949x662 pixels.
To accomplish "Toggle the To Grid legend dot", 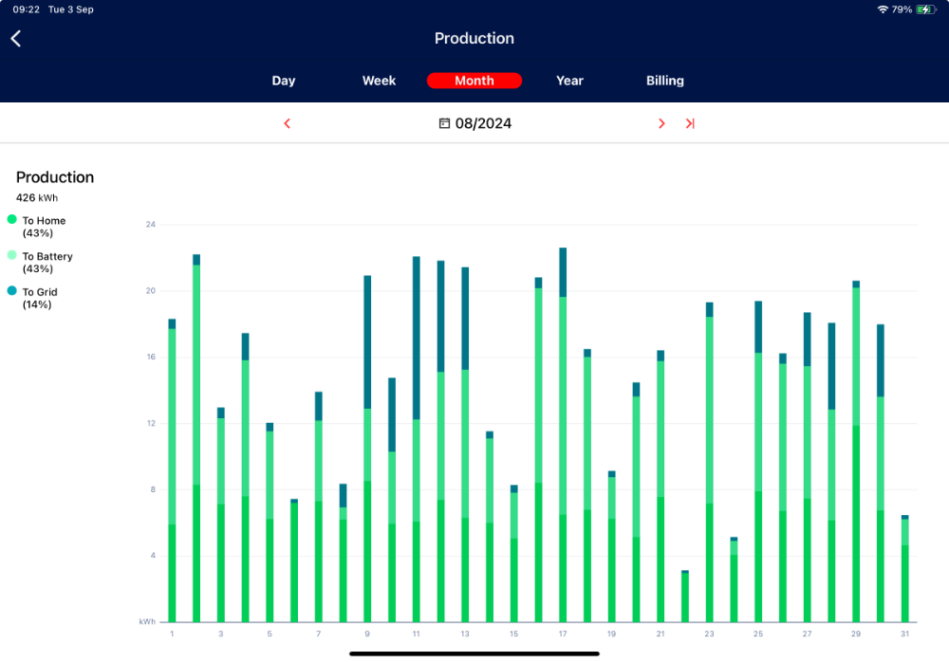I will point(12,291).
